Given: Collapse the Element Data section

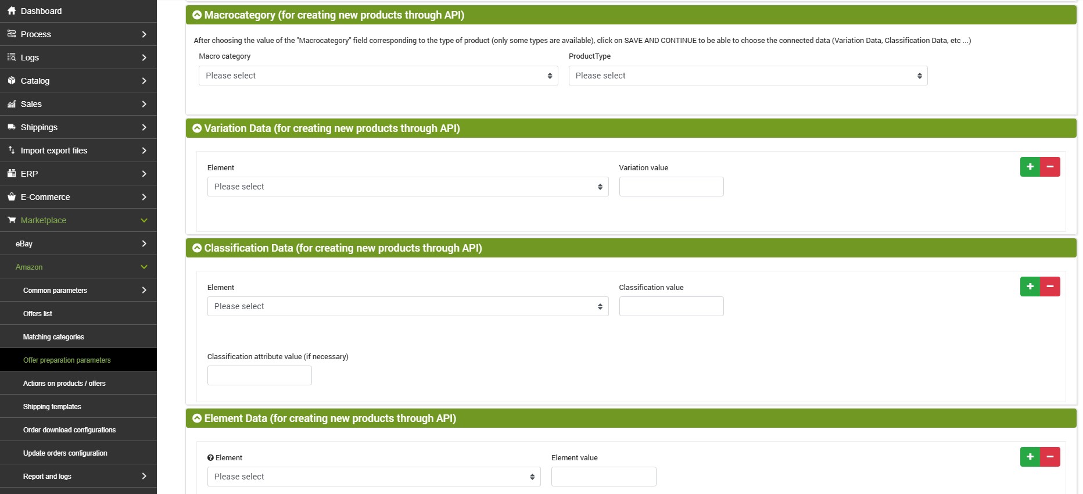Looking at the screenshot, I should [197, 418].
